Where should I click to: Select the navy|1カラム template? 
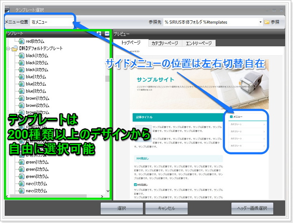(36, 183)
